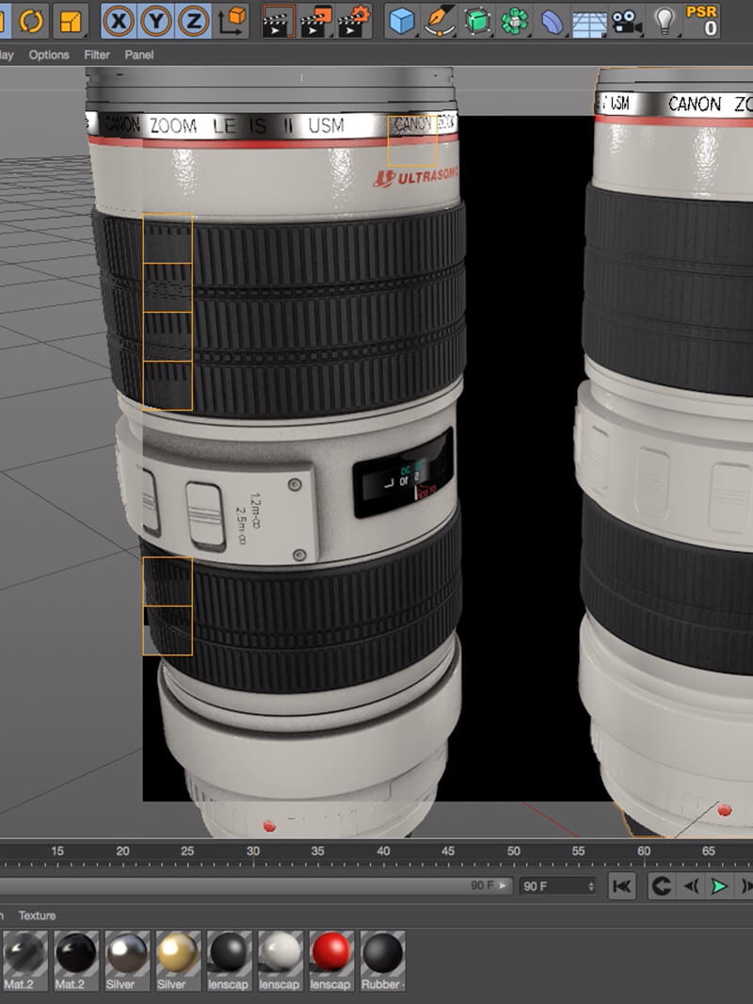Toggle the X axis lock
Viewport: 753px width, 1004px height.
(x=119, y=21)
